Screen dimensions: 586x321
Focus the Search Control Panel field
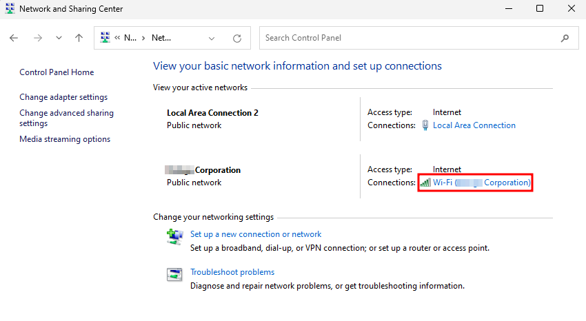point(410,39)
